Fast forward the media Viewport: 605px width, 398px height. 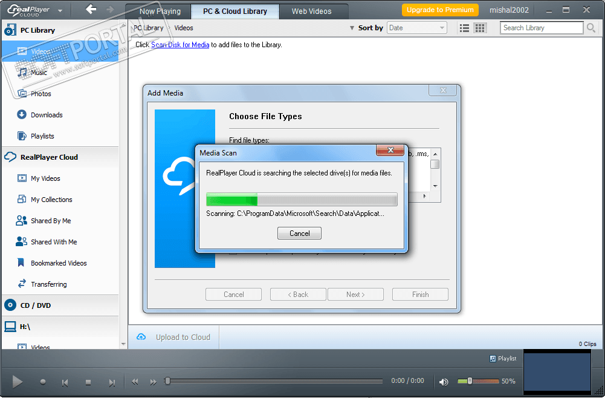click(x=153, y=382)
